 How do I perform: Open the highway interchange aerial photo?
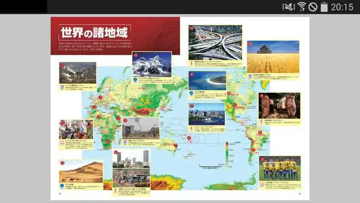215,43
